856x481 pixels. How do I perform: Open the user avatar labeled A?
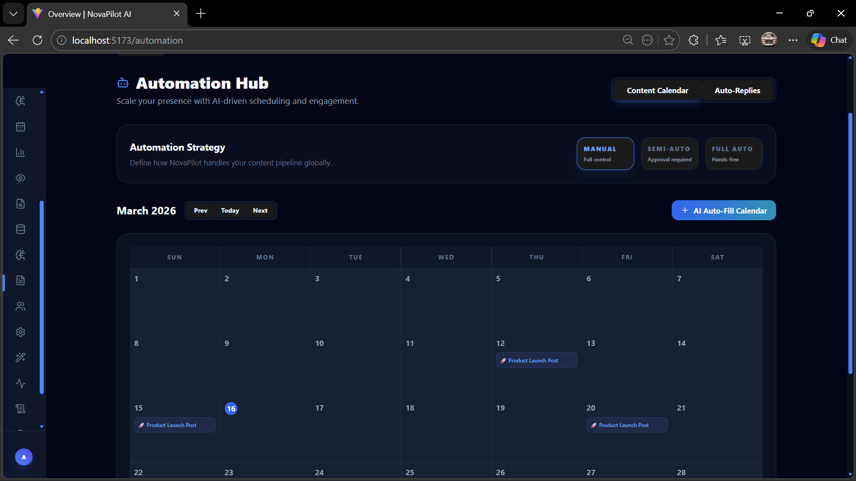pyautogui.click(x=24, y=457)
